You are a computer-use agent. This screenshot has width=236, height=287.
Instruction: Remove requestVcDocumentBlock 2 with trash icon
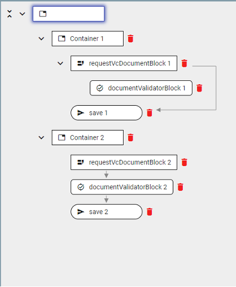point(184,162)
